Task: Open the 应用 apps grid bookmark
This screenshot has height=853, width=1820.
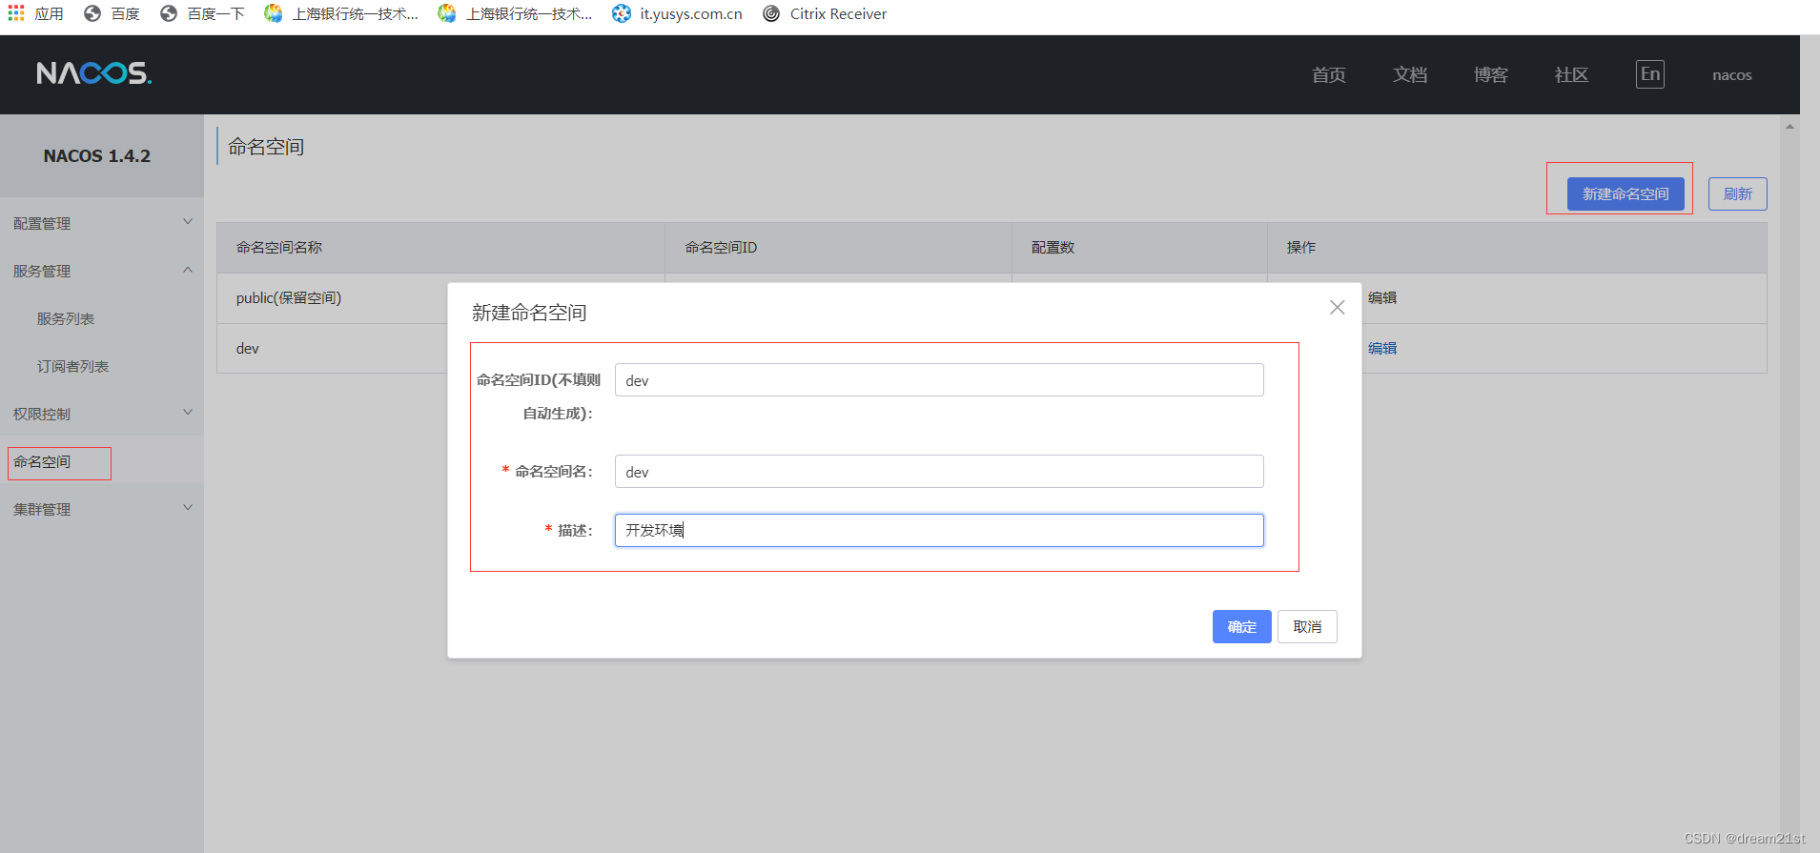Action: [x=35, y=13]
